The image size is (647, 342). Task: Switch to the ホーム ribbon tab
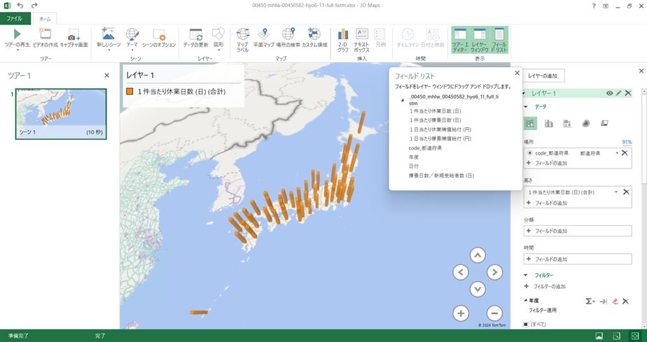(45, 19)
